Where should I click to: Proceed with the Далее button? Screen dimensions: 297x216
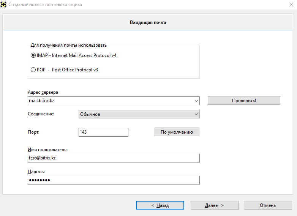215,205
